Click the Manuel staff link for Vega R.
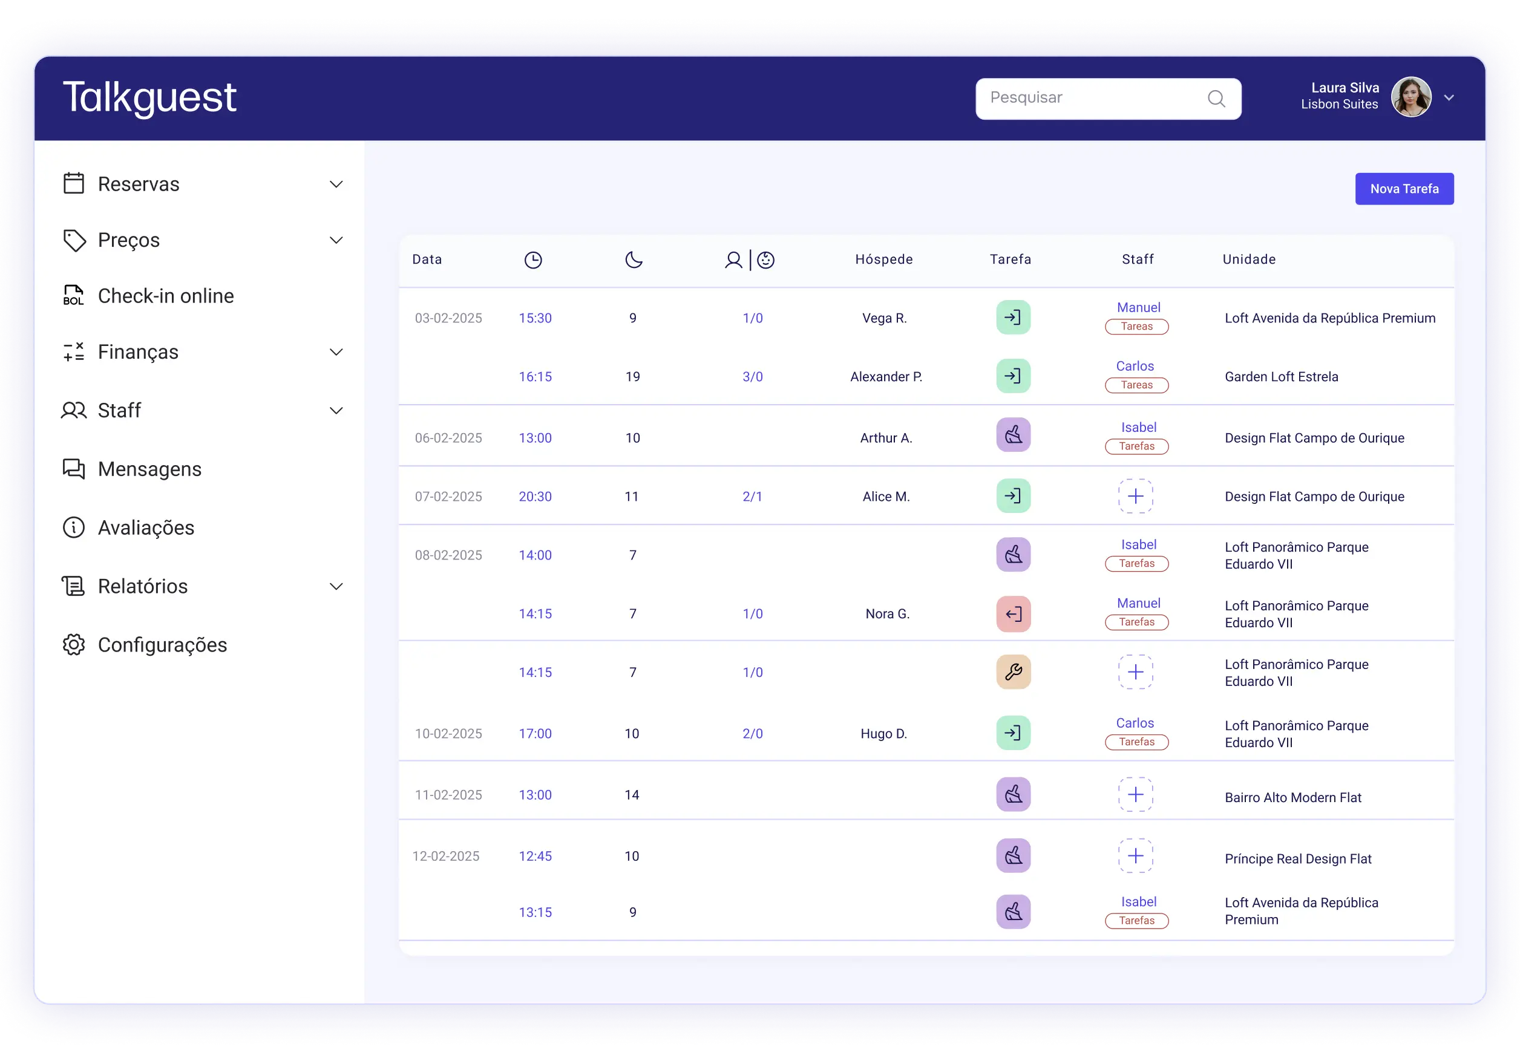Image resolution: width=1520 pixels, height=1061 pixels. click(x=1138, y=307)
